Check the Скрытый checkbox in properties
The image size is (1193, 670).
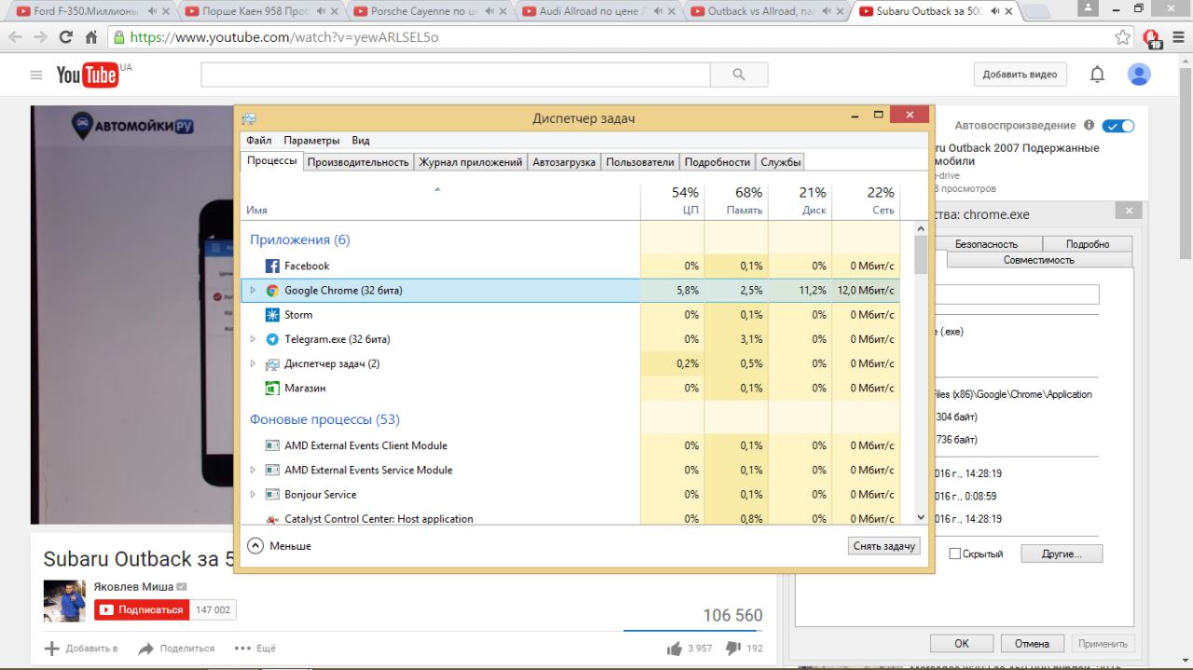pos(954,554)
